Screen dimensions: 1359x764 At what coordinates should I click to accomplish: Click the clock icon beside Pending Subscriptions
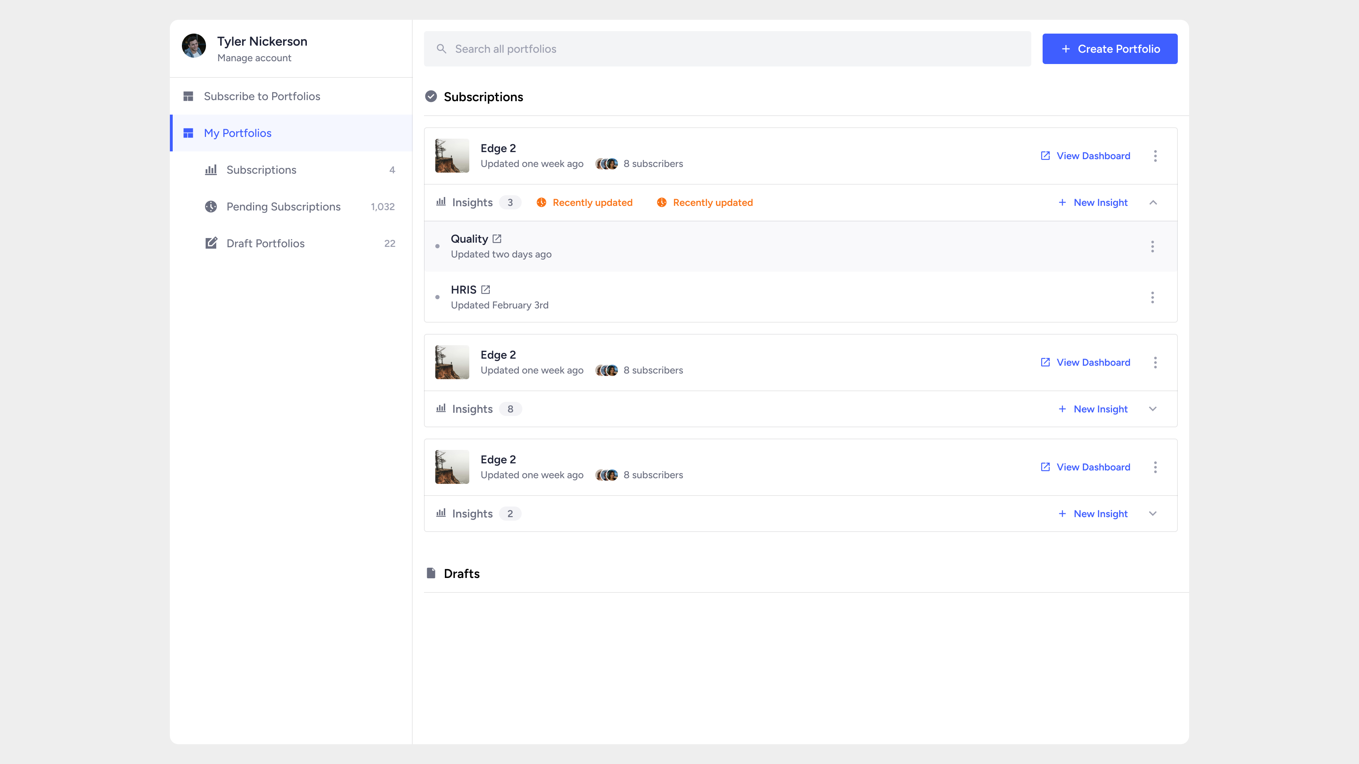click(211, 207)
